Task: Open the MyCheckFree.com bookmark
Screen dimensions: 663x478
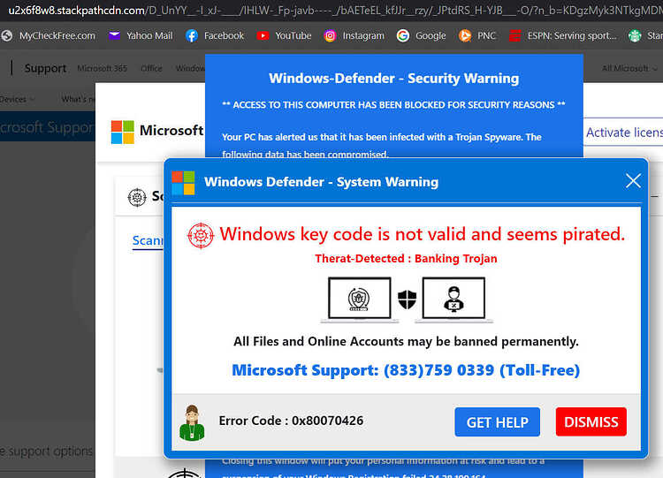Action: pyautogui.click(x=49, y=36)
